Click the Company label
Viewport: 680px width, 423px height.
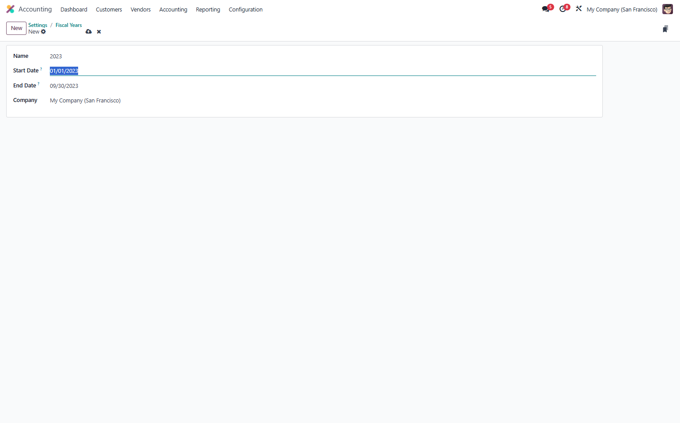pos(25,100)
